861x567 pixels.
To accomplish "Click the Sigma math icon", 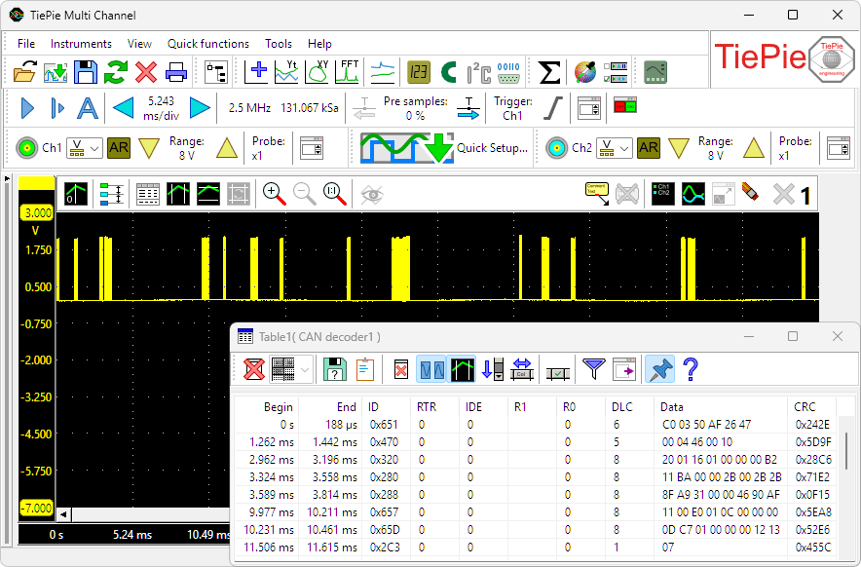I will pyautogui.click(x=549, y=72).
